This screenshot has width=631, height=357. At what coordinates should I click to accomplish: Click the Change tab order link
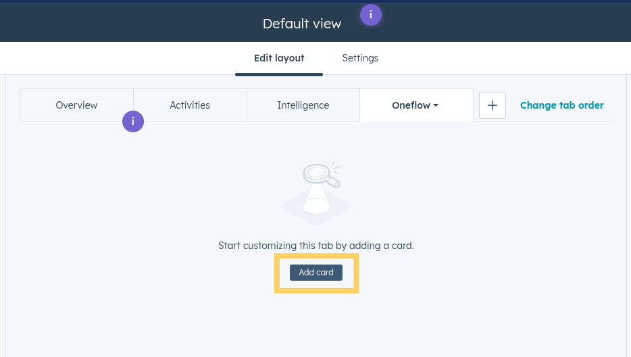562,105
